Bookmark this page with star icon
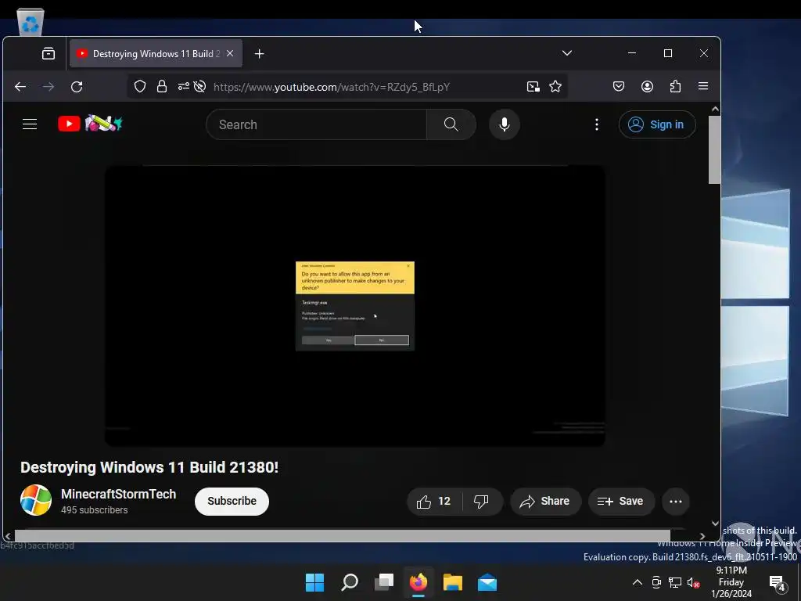 [x=555, y=86]
